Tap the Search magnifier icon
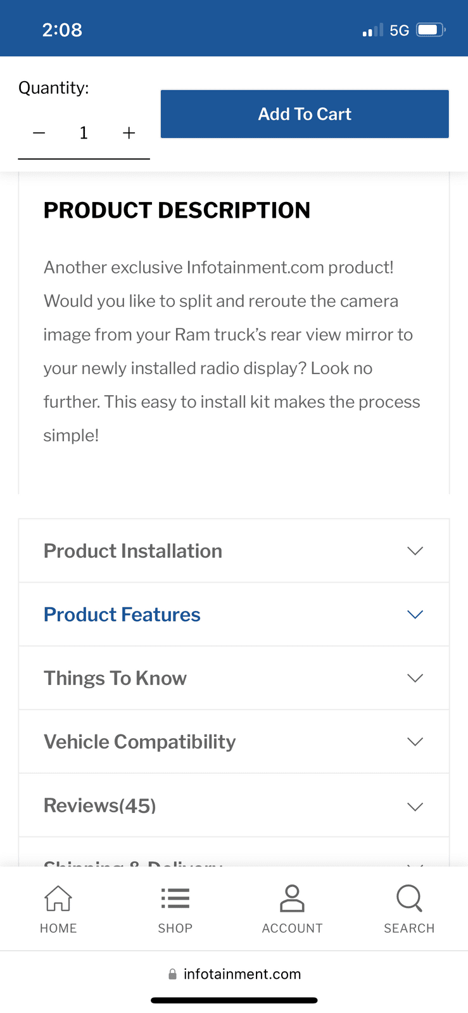Viewport: 468px width, 1013px height. 409,898
